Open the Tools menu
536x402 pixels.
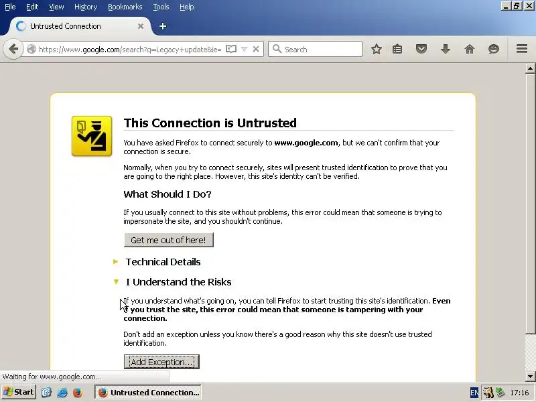tap(161, 7)
